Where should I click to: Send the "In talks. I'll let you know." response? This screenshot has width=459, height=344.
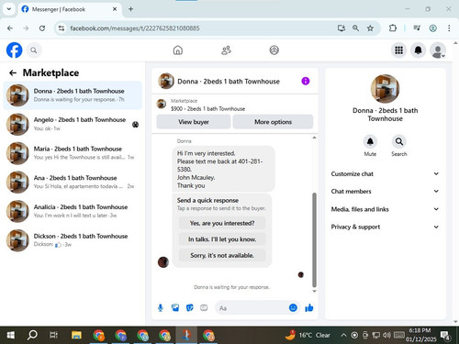coord(222,239)
